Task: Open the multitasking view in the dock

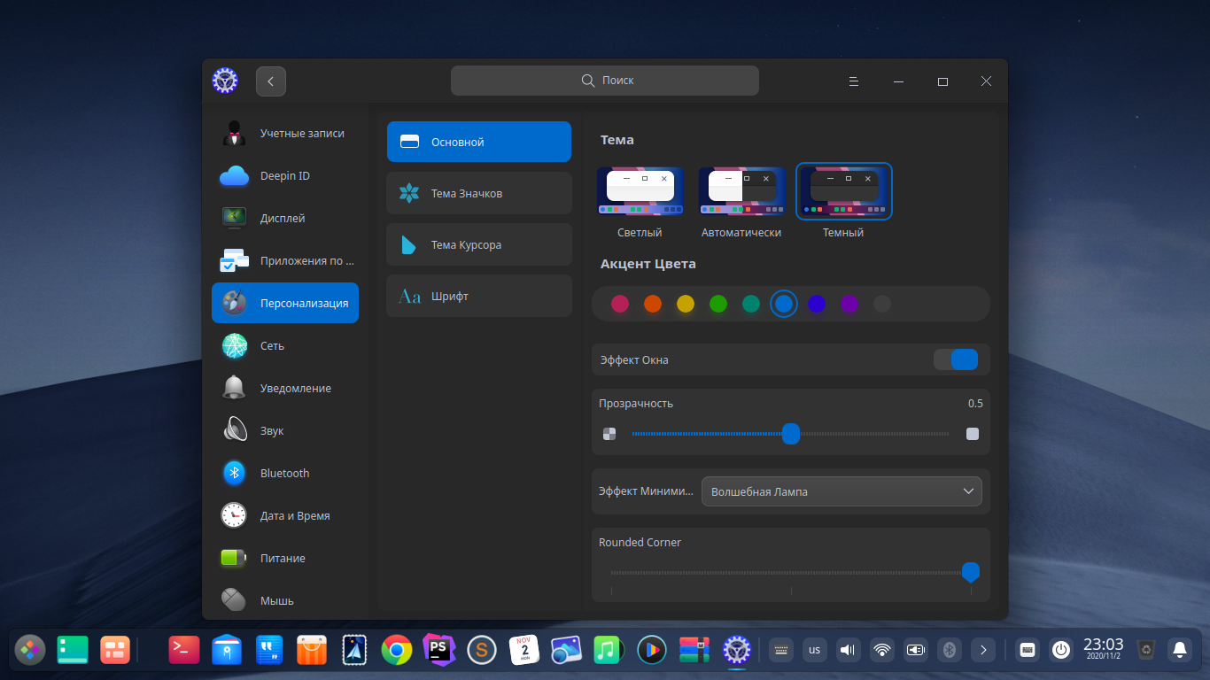Action: [x=115, y=651]
